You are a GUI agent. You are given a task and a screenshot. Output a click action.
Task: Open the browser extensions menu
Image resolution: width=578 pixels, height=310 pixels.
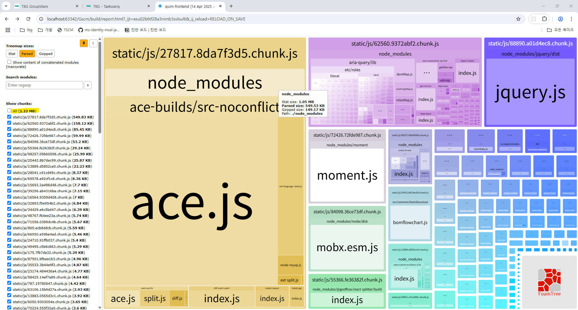(544, 19)
